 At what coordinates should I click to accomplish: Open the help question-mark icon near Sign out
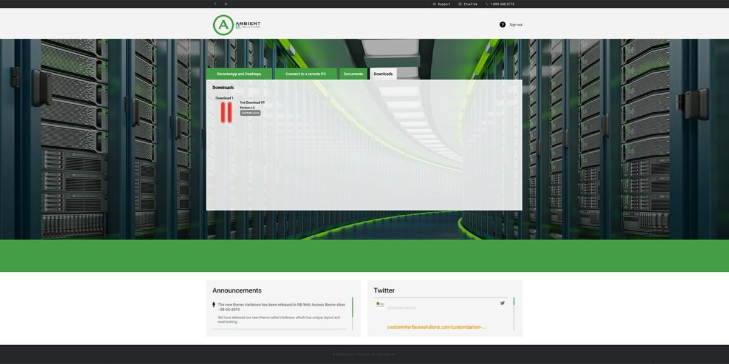point(502,24)
